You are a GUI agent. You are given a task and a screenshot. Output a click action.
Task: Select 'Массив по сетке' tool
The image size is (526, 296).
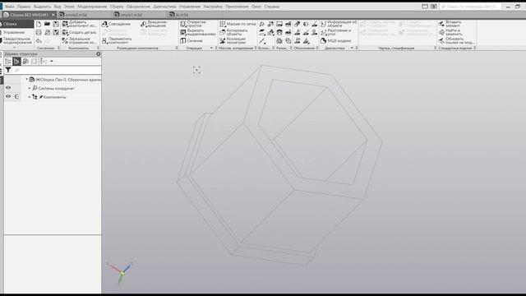click(238, 24)
